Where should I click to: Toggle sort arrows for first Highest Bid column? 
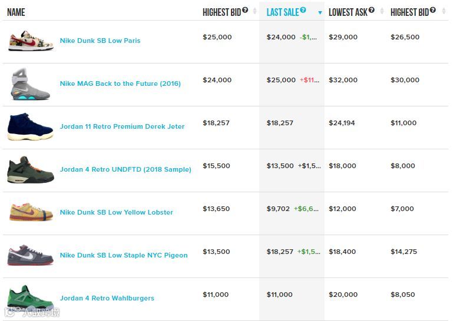(x=254, y=12)
